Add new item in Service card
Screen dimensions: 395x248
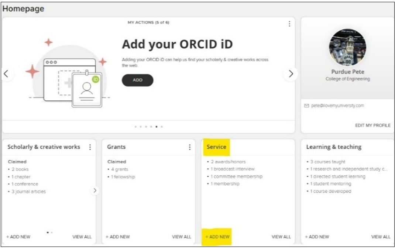point(217,237)
